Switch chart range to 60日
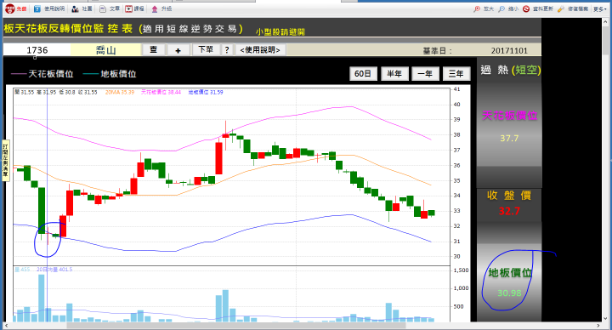Image resolution: width=612 pixels, height=330 pixels. [363, 73]
